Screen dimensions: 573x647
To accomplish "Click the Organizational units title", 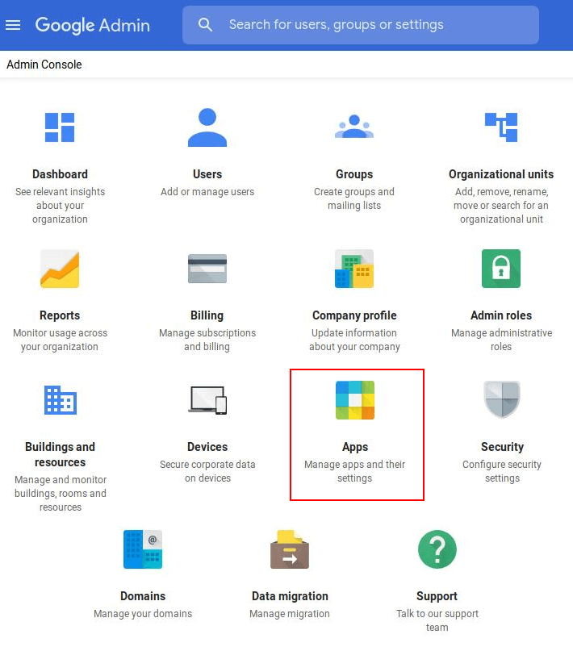I will click(501, 174).
